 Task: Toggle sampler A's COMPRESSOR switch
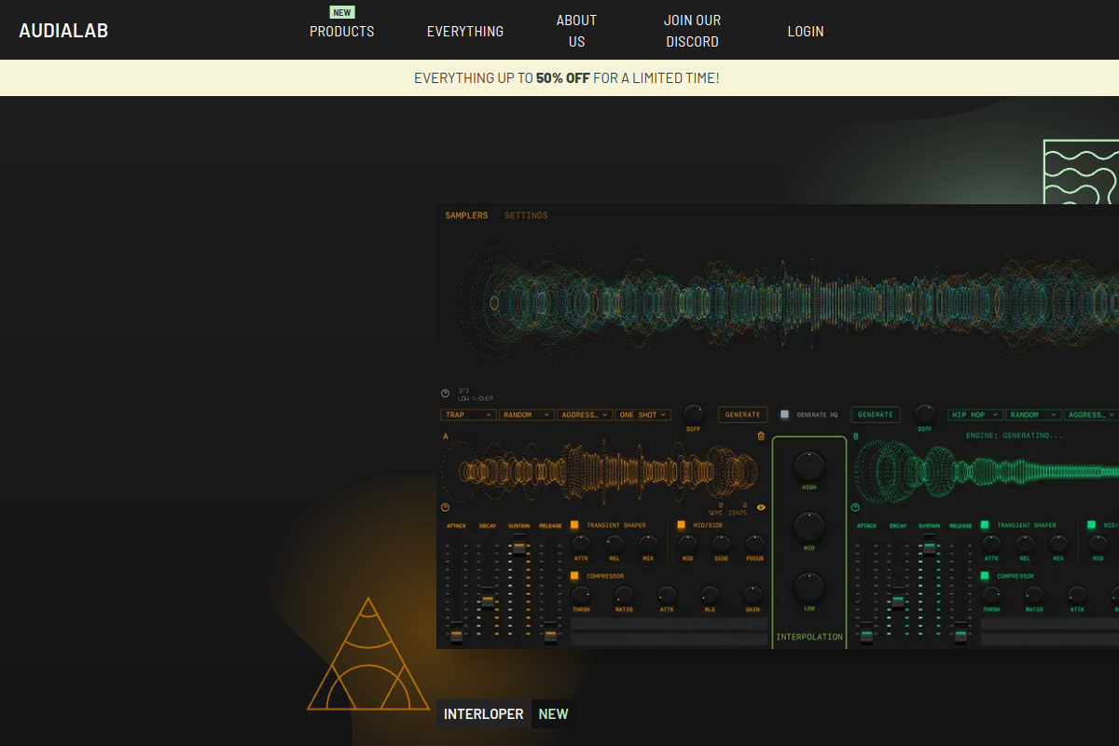pyautogui.click(x=575, y=575)
